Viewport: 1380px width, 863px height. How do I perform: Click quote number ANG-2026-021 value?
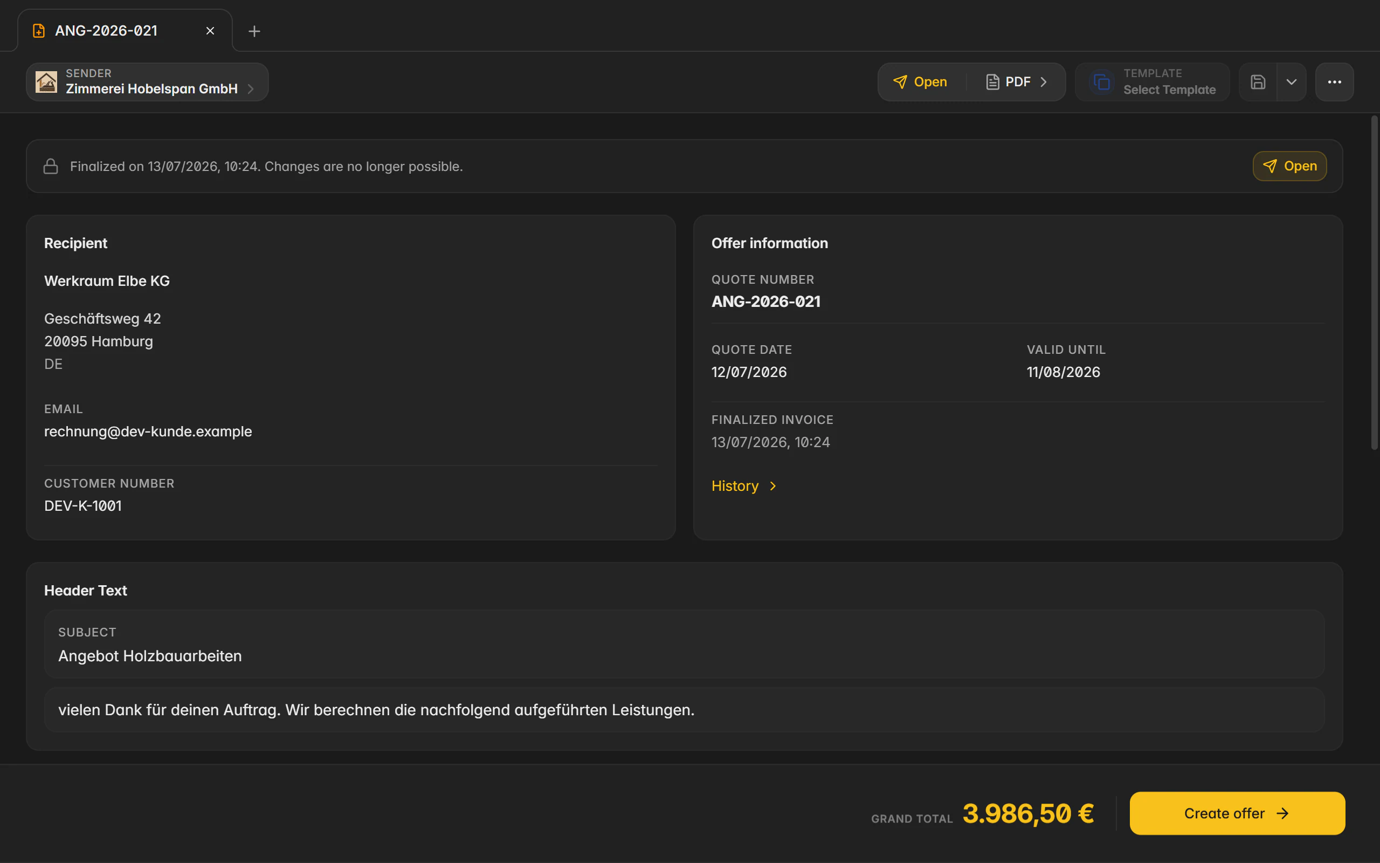[766, 302]
